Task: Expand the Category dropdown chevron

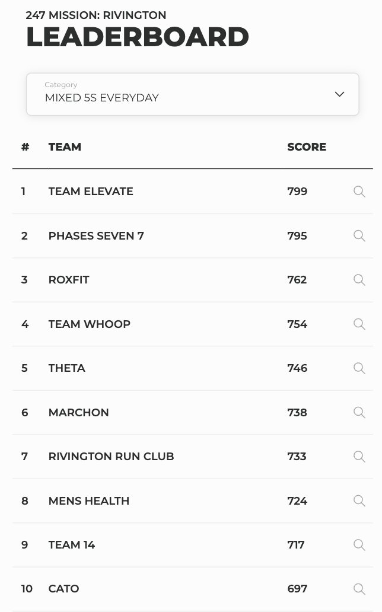Action: 339,94
